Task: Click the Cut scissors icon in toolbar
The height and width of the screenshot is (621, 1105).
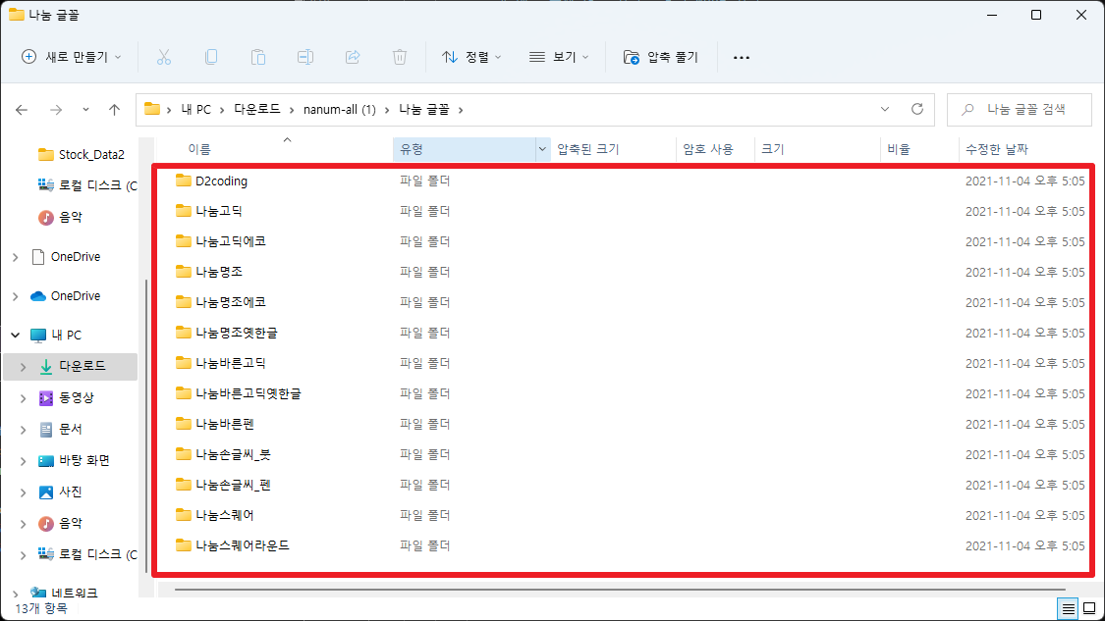Action: click(163, 57)
